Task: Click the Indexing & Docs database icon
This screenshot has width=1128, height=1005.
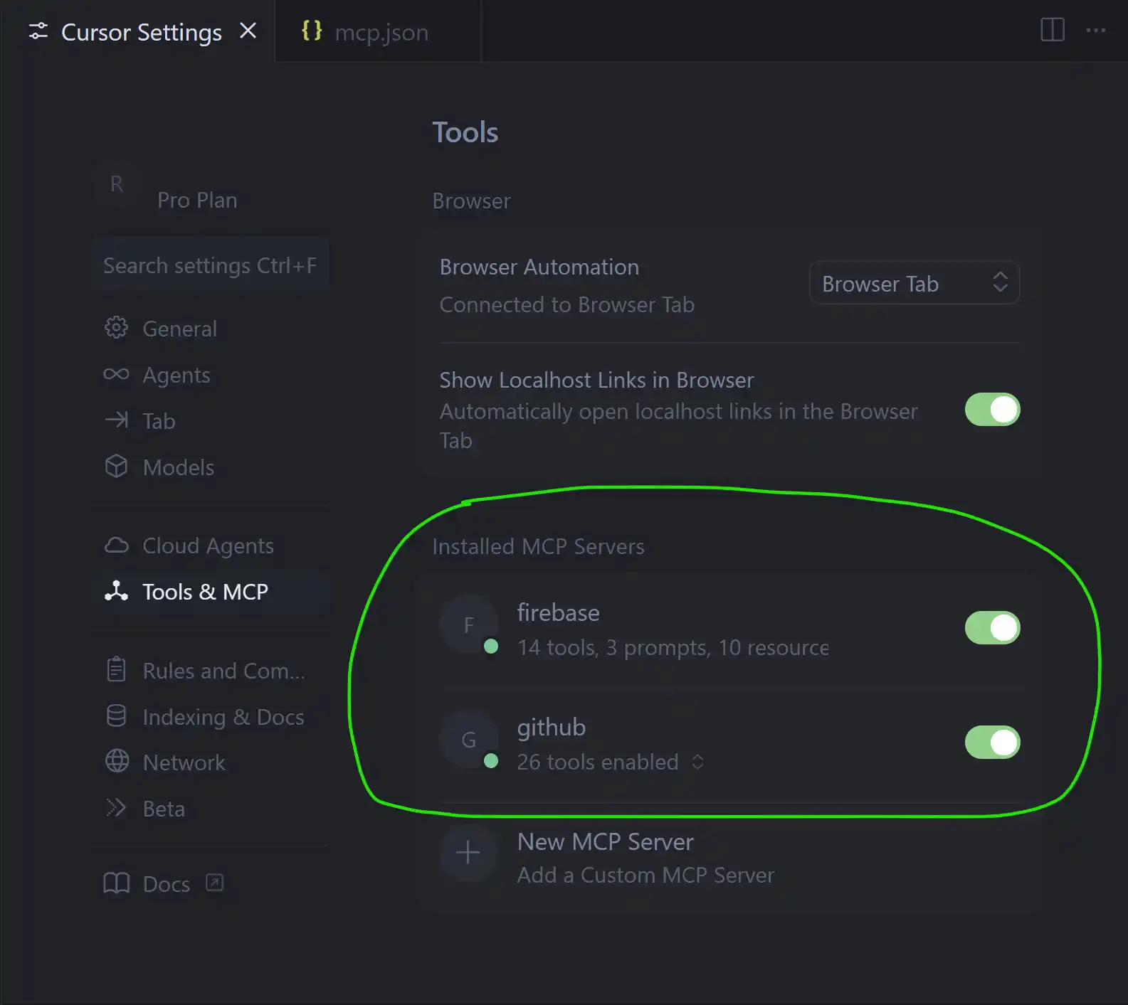Action: click(116, 716)
